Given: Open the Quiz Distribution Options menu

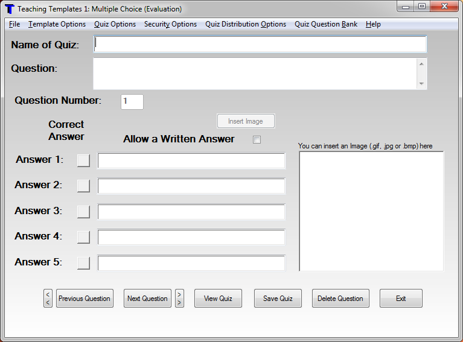Looking at the screenshot, I should [246, 24].
